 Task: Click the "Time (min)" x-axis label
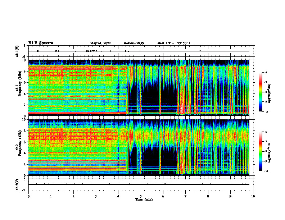click(x=144, y=200)
